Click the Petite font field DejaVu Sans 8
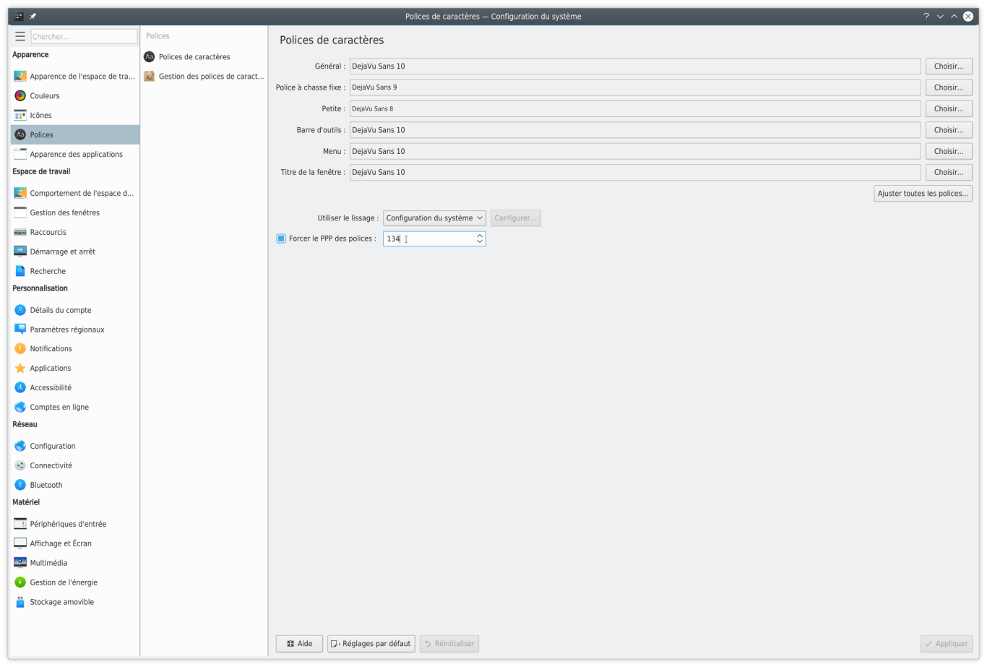 635,109
